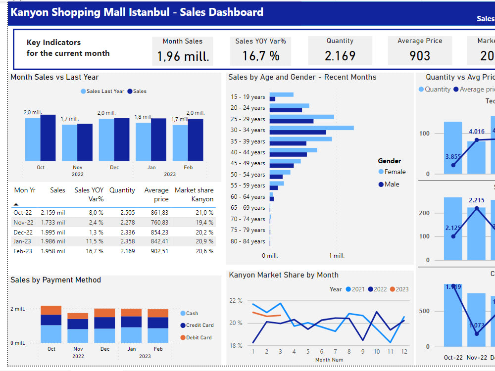Click the Female gender legend dot
495x371 pixels.
point(381,172)
